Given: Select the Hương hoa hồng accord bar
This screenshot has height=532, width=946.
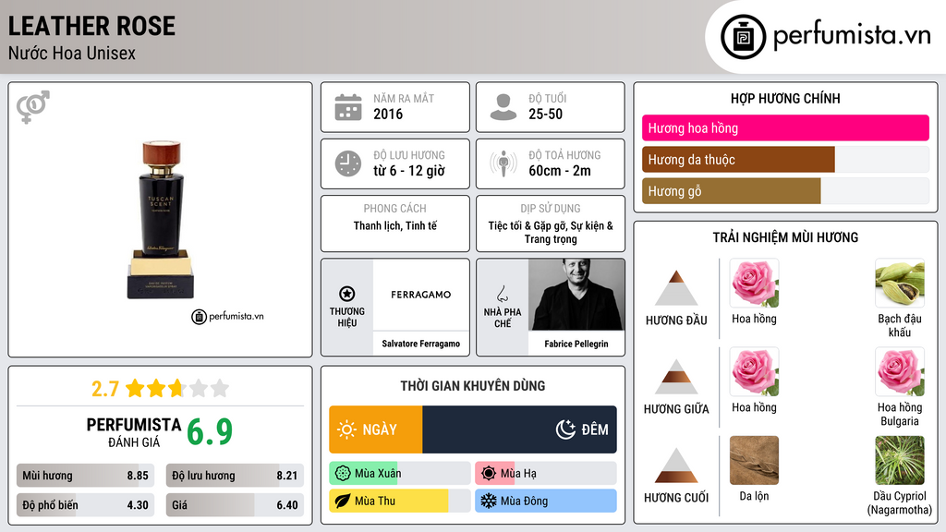Looking at the screenshot, I should (x=785, y=127).
